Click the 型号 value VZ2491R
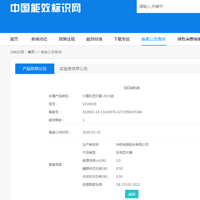The image size is (200, 200). 89,104
